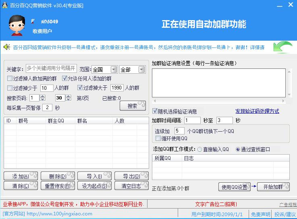The image size is (297, 219).
Task: Click the 广告招租 ad link
Action: click(x=288, y=205)
